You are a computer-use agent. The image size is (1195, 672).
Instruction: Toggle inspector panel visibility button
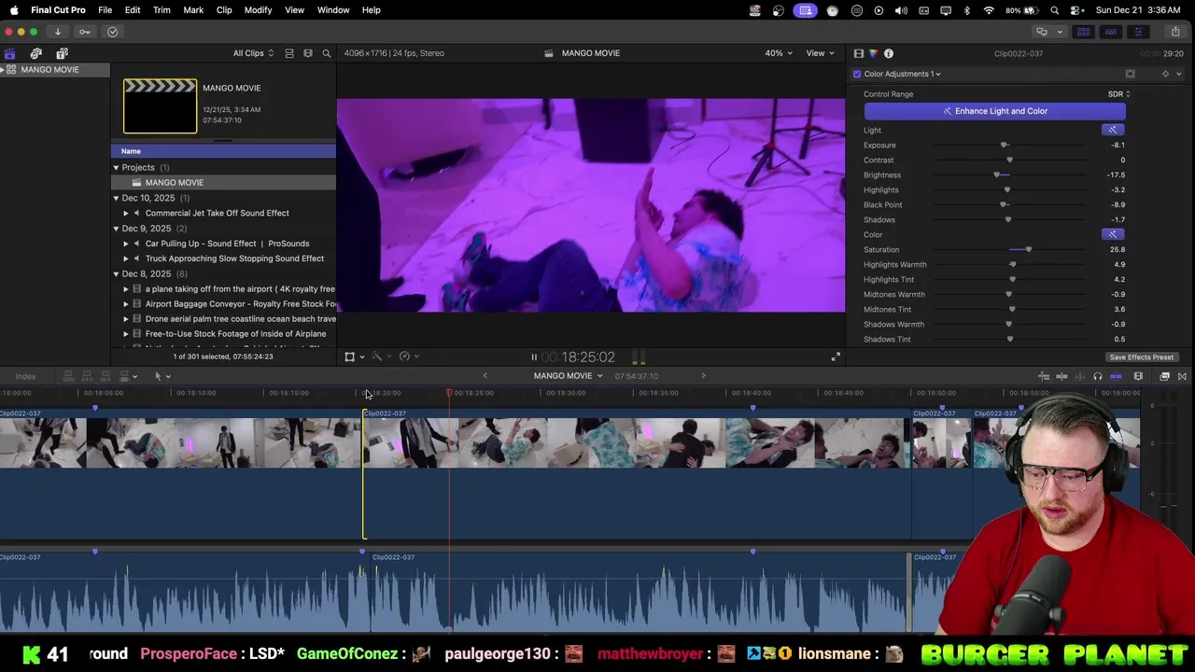pyautogui.click(x=1138, y=32)
